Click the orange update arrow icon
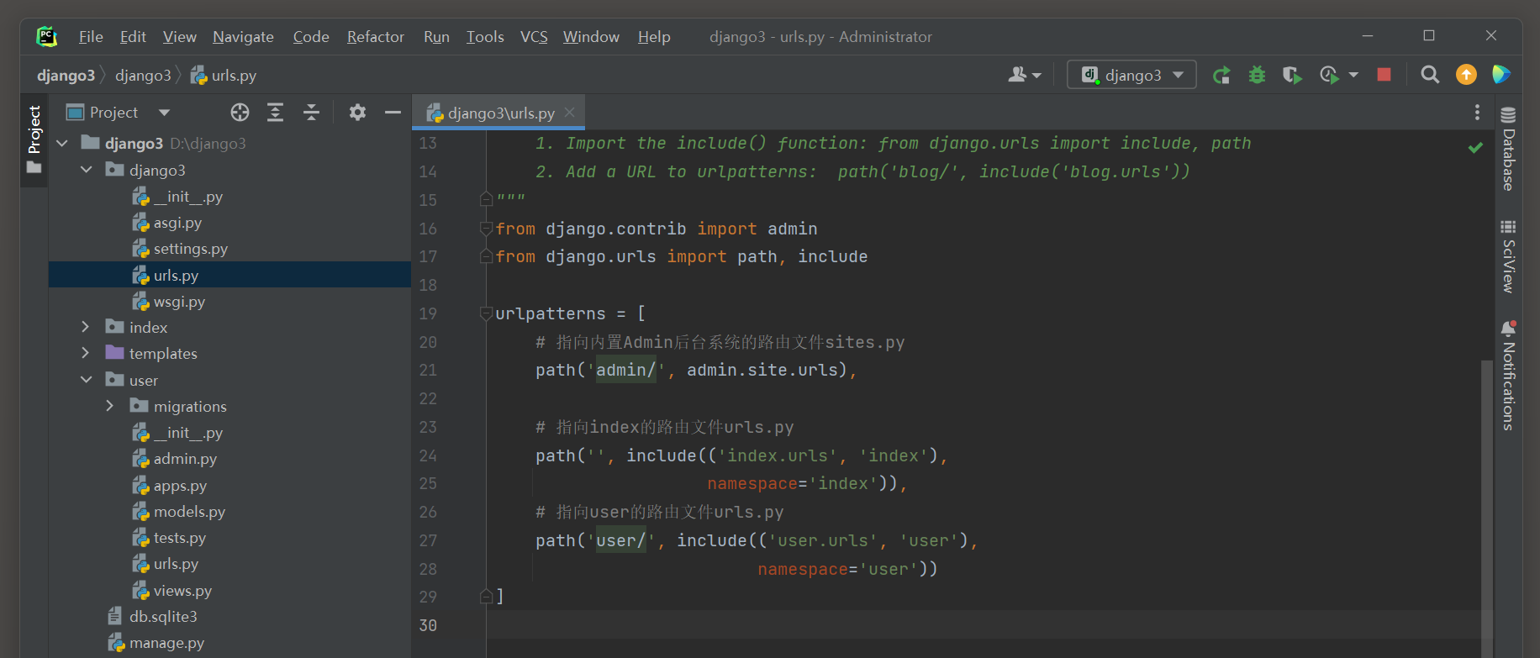 (x=1466, y=75)
